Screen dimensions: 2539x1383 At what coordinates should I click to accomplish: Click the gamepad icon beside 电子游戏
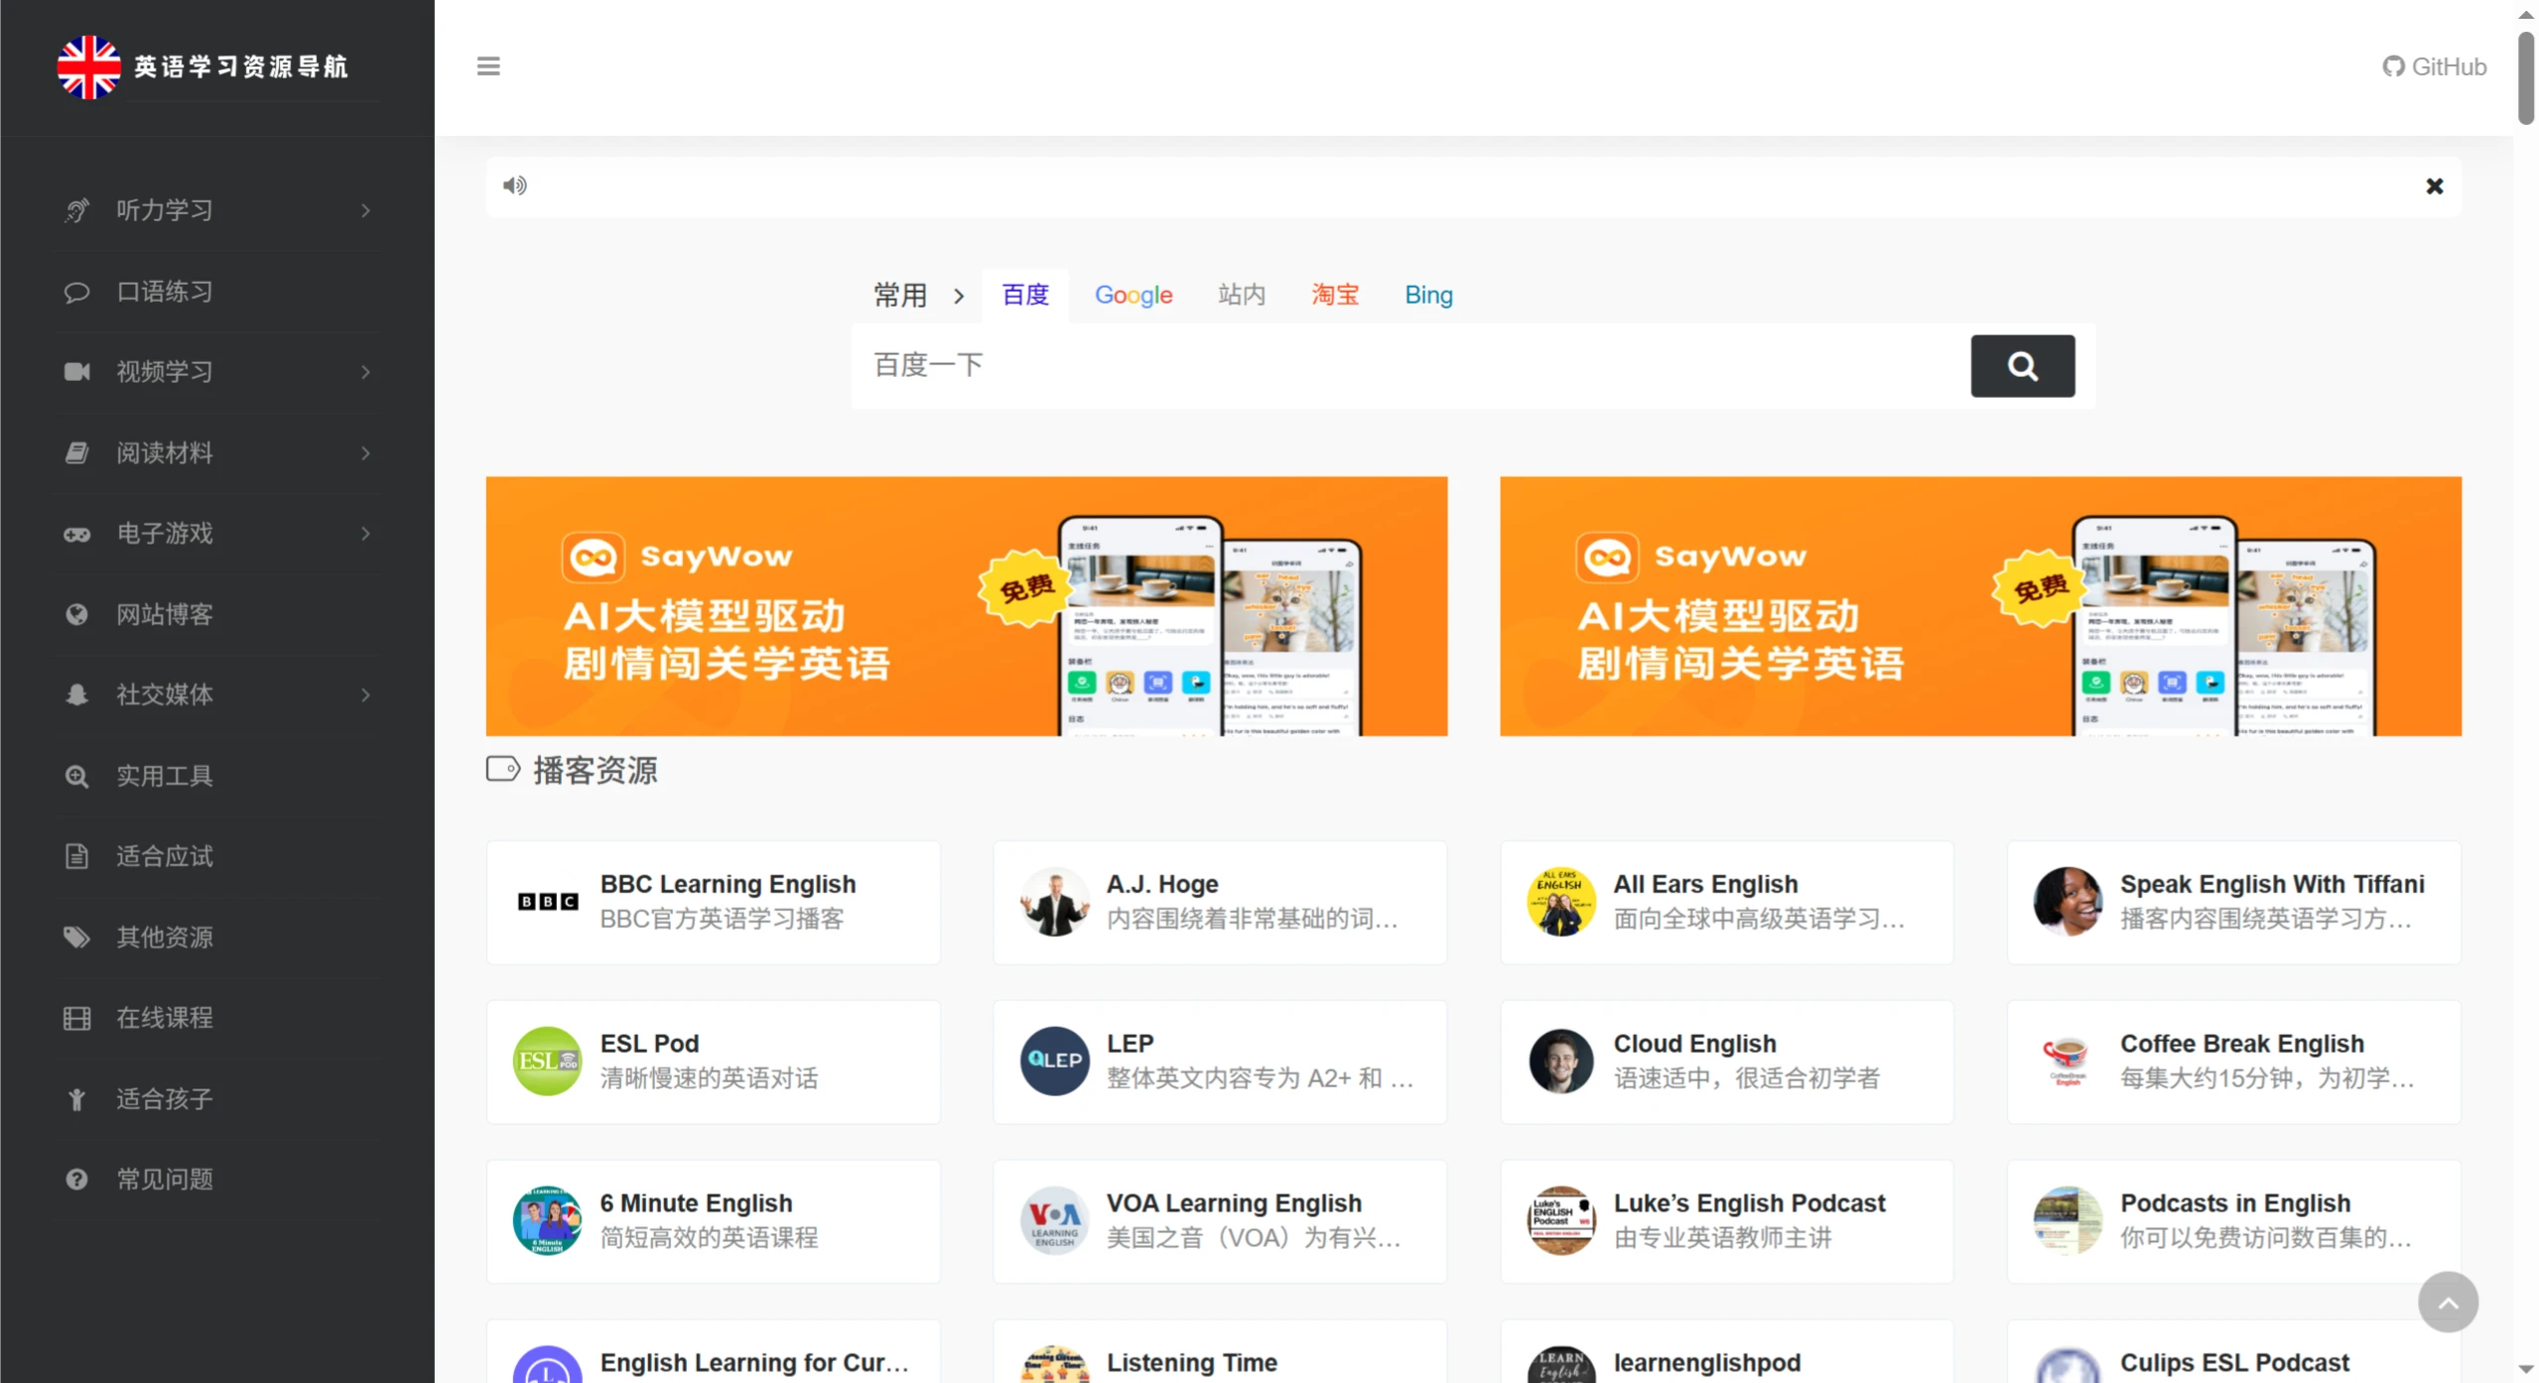[x=76, y=534]
